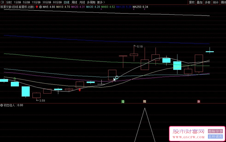Image resolution: width=226 pixels, height=142 pixels.
Task: Click the WWW.GSCFW.COM website link
Action: pos(188,137)
